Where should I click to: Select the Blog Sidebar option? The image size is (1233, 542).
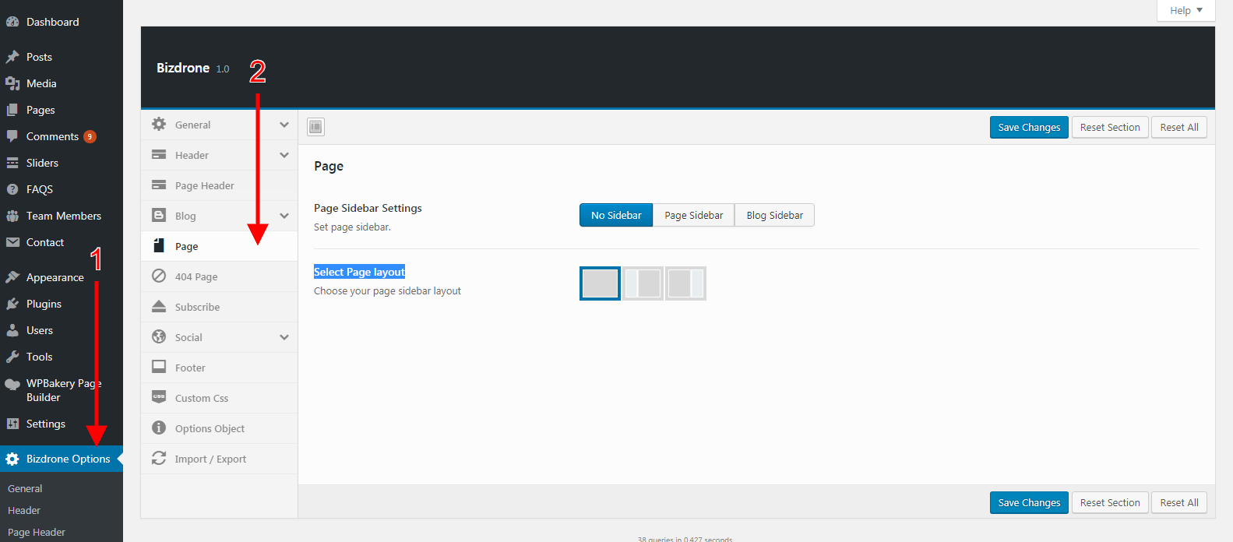[775, 215]
